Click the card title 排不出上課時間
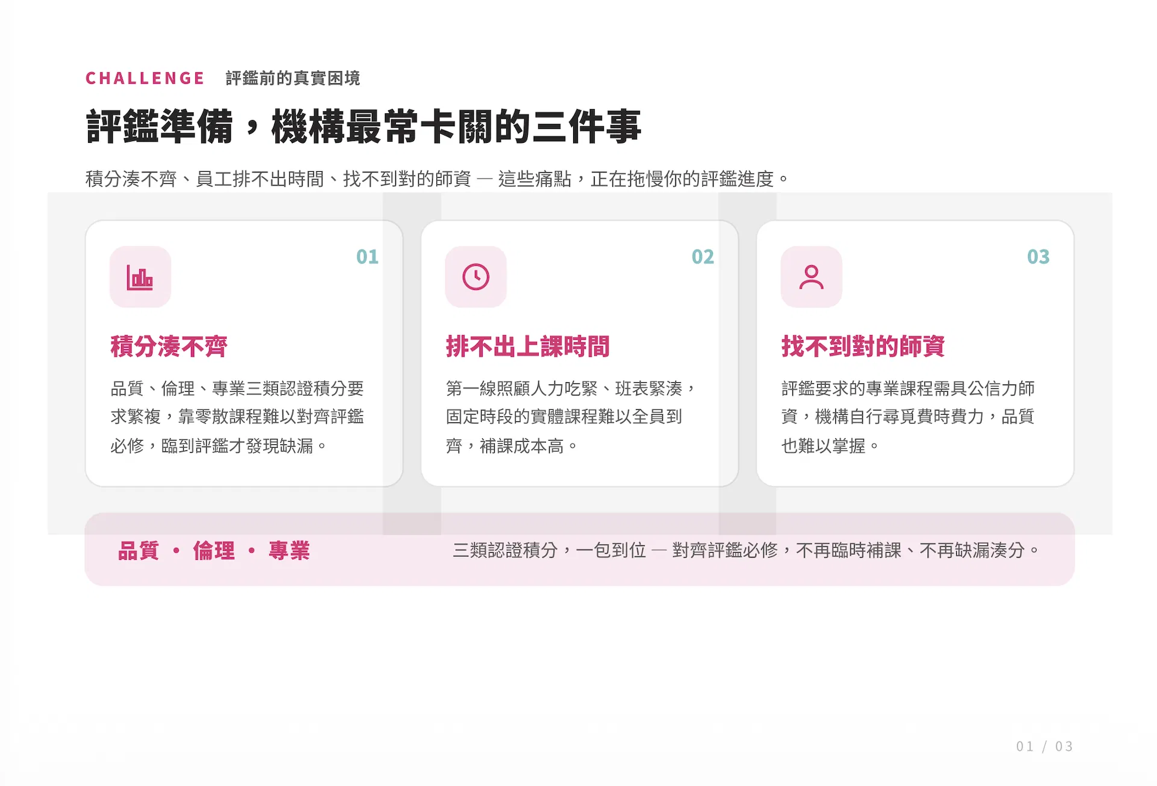The image size is (1157, 786). click(528, 347)
